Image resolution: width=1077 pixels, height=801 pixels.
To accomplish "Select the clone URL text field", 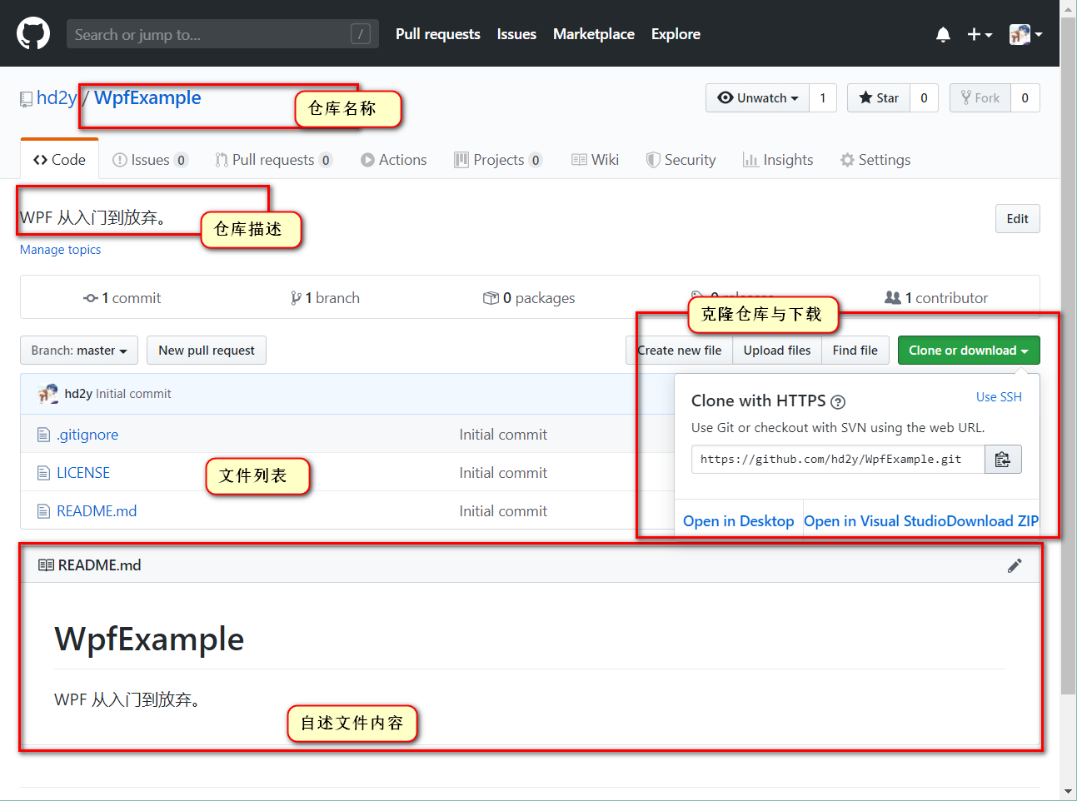I will pyautogui.click(x=838, y=460).
